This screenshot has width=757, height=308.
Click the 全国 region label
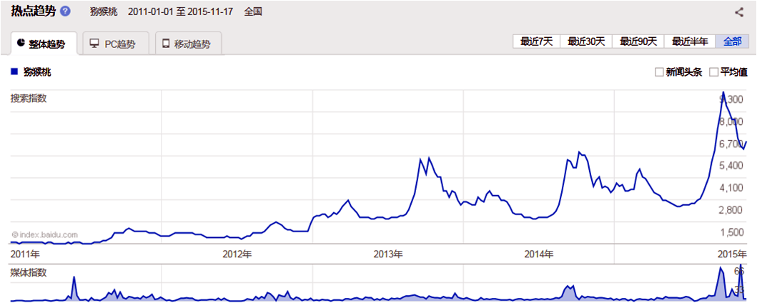pyautogui.click(x=254, y=12)
